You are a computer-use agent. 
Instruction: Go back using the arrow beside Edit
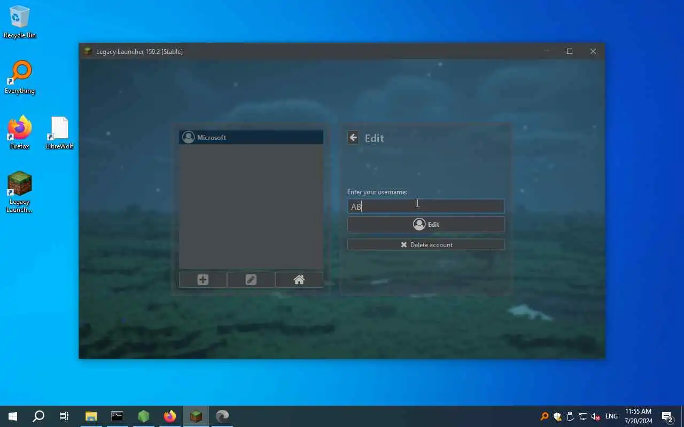(x=353, y=138)
